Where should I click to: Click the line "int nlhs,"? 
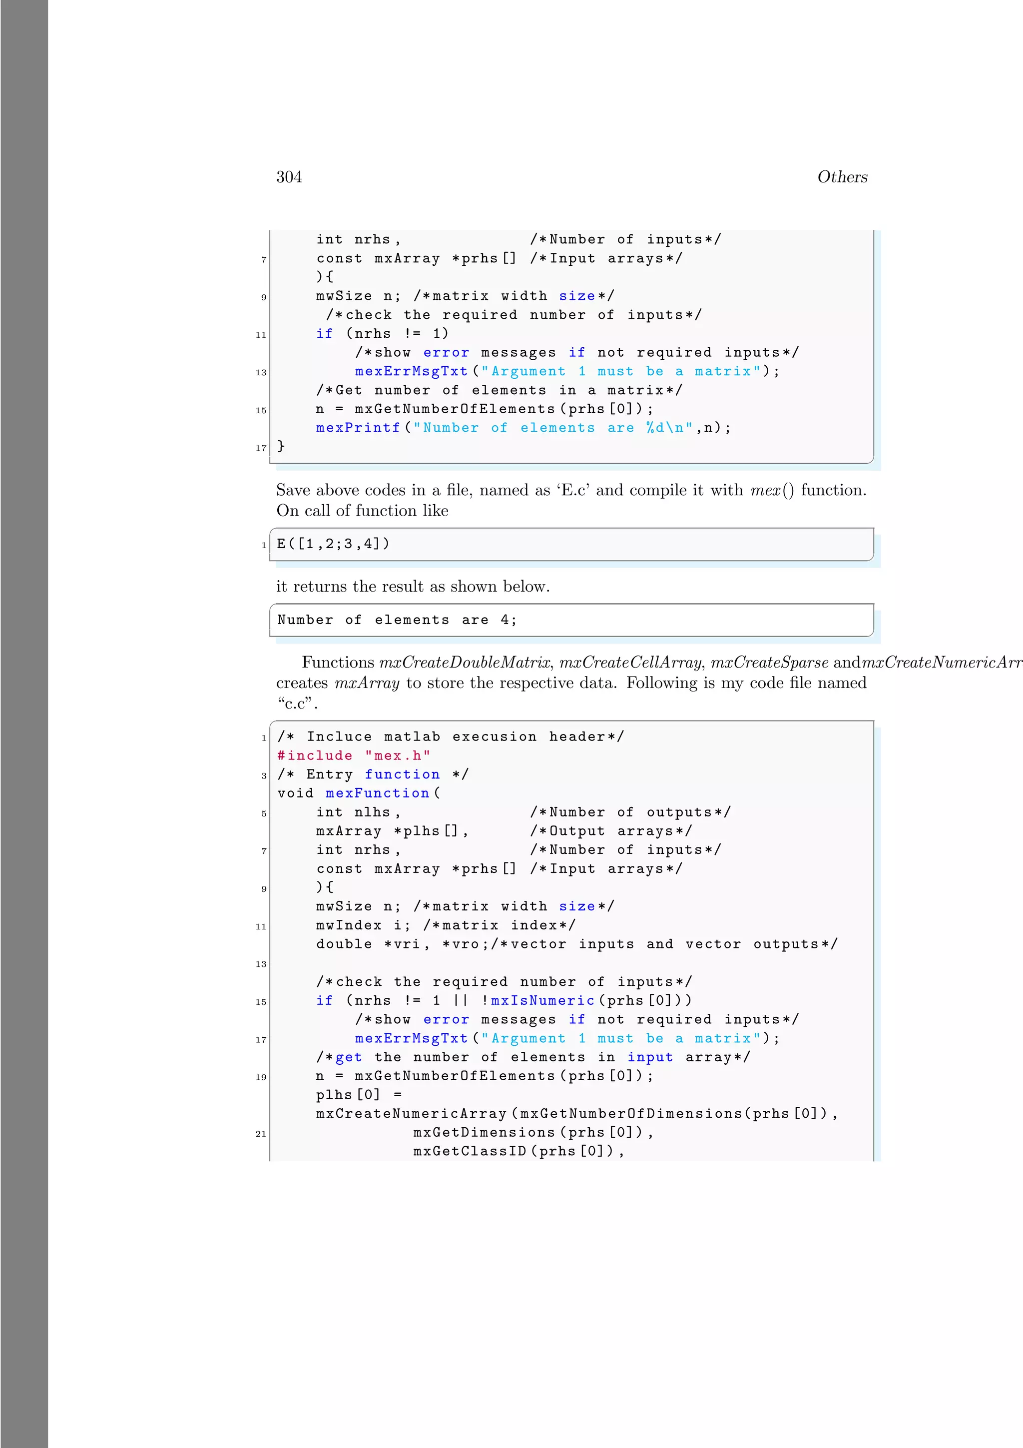tap(358, 812)
